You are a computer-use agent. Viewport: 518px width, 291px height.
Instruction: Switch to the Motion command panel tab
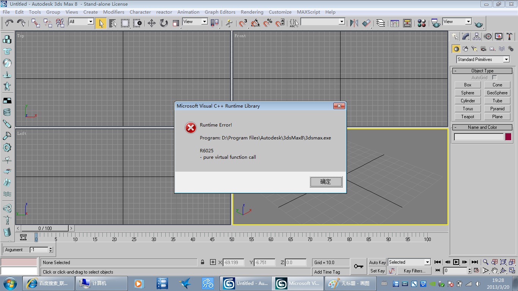[488, 36]
